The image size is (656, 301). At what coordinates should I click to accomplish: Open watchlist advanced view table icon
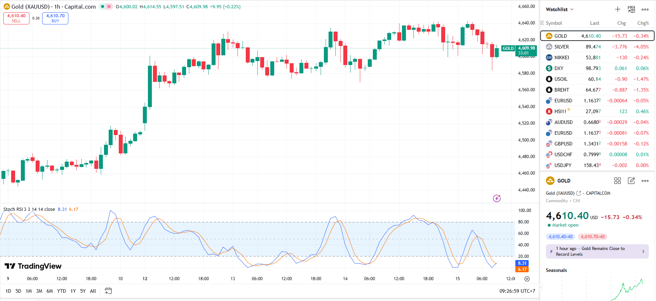pyautogui.click(x=631, y=9)
